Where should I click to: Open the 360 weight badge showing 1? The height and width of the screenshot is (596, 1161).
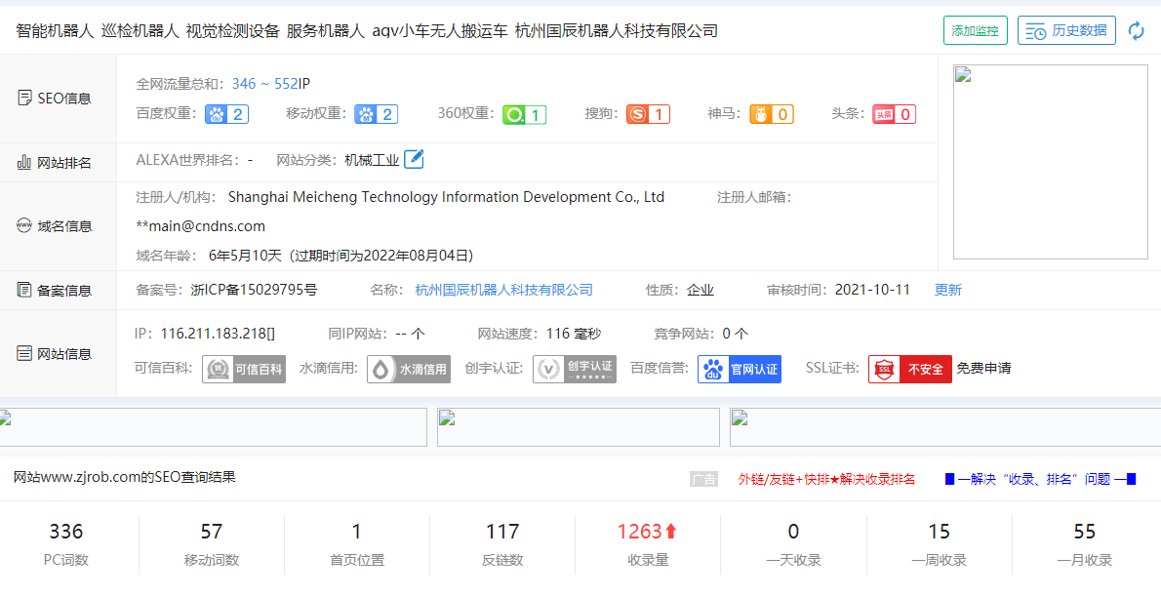524,114
